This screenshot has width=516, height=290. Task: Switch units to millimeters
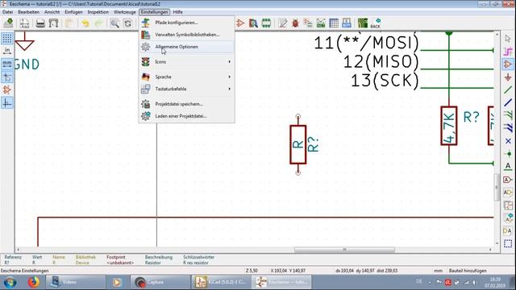pyautogui.click(x=7, y=64)
